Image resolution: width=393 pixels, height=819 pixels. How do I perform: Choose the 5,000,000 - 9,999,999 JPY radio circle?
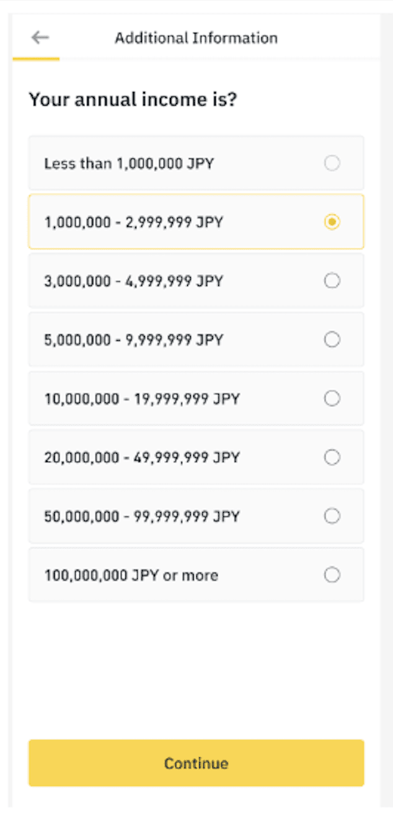tap(332, 339)
